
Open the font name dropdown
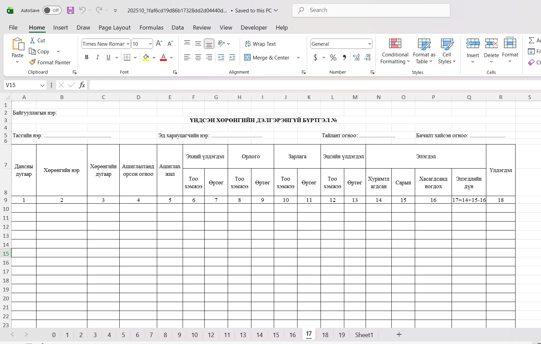click(128, 44)
